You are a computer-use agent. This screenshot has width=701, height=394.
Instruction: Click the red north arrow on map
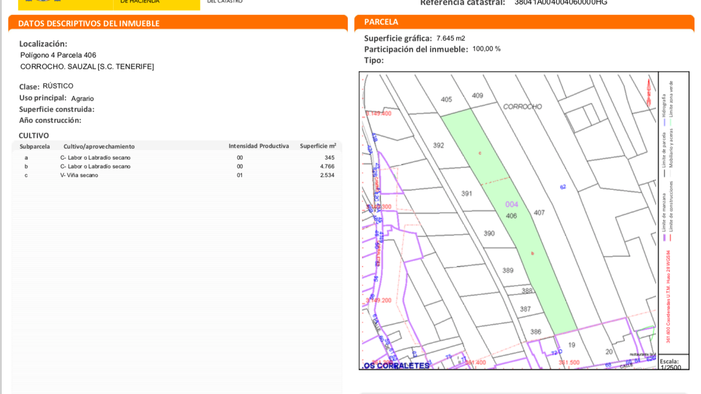click(x=649, y=93)
